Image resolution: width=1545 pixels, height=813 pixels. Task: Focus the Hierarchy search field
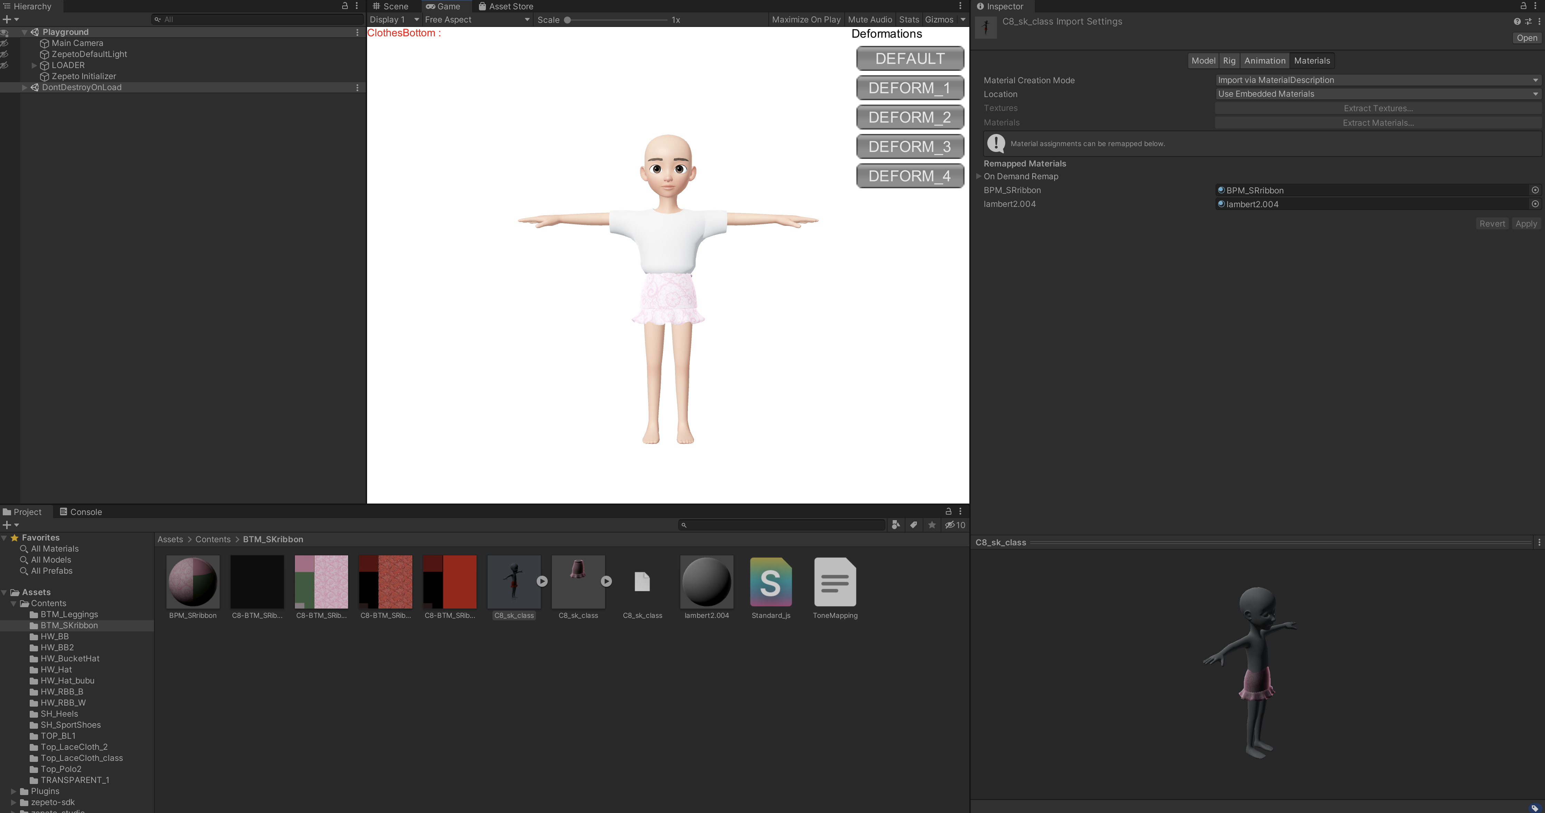point(258,19)
